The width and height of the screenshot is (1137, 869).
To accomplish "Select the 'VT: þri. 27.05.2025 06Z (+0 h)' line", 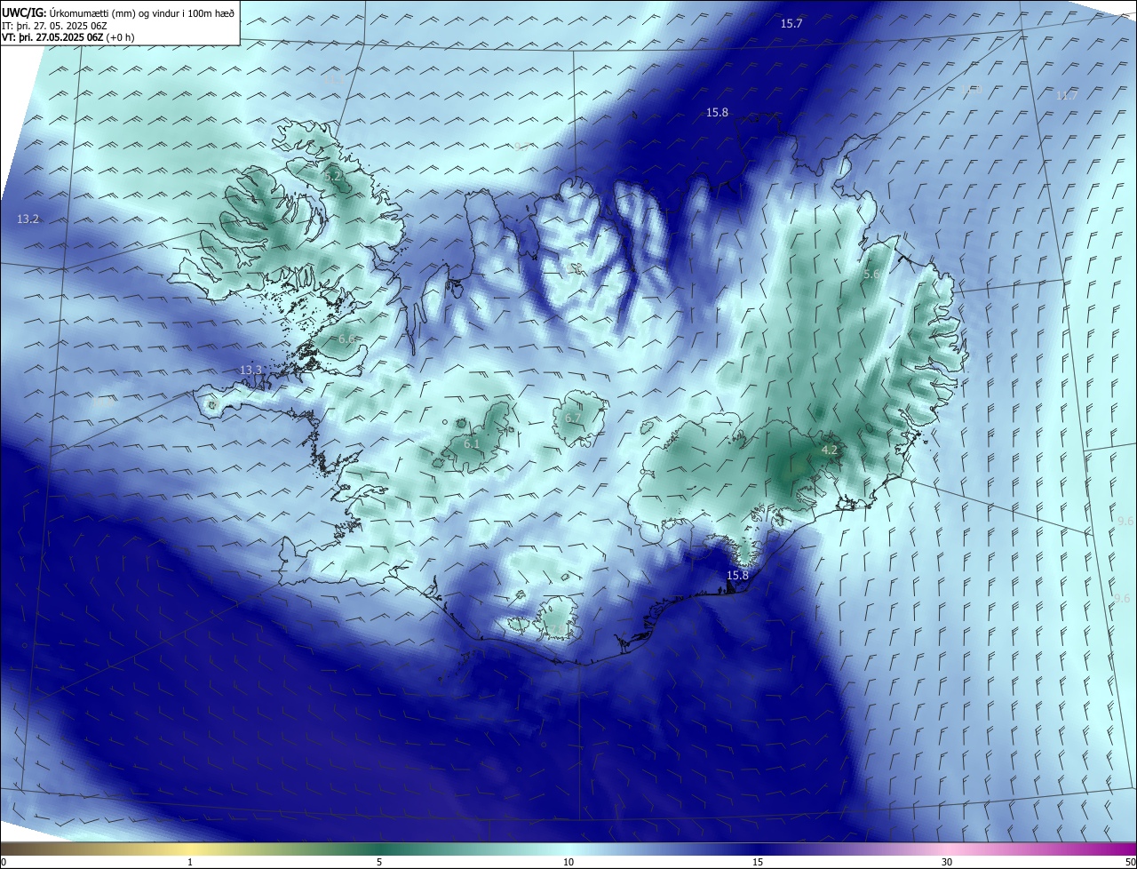I will tap(68, 38).
